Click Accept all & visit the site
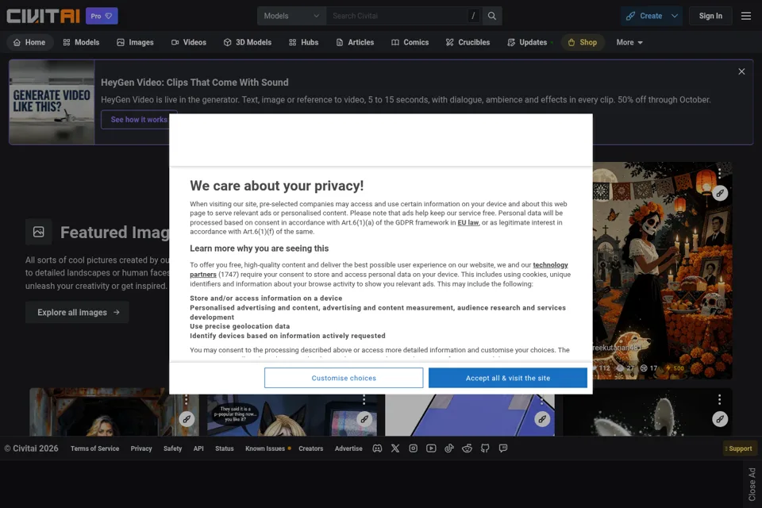This screenshot has height=508, width=762. point(508,378)
